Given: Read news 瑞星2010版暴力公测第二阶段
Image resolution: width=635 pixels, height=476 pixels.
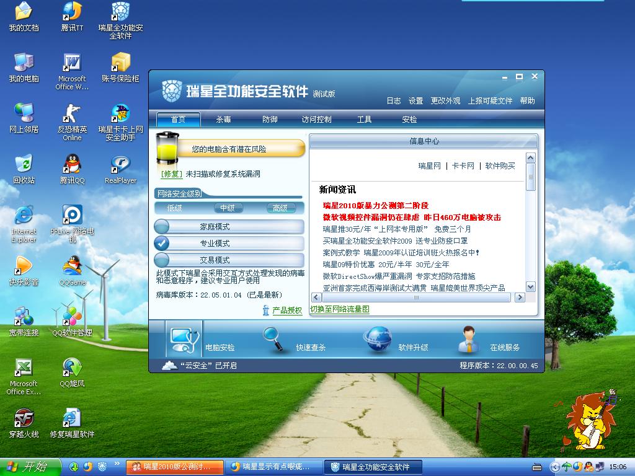Looking at the screenshot, I should pyautogui.click(x=375, y=206).
